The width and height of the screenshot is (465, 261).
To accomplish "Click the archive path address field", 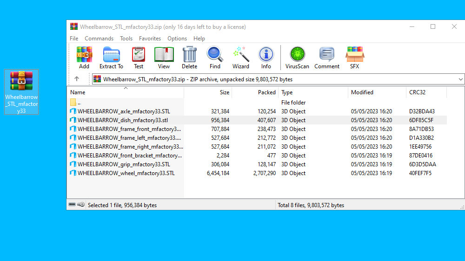I will coord(278,79).
